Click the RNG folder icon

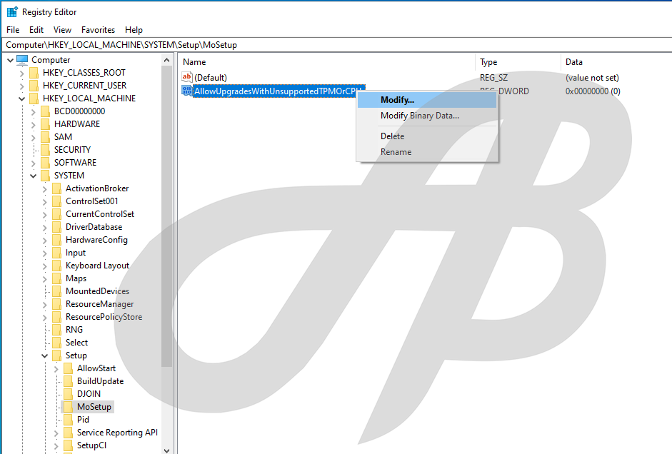(57, 330)
